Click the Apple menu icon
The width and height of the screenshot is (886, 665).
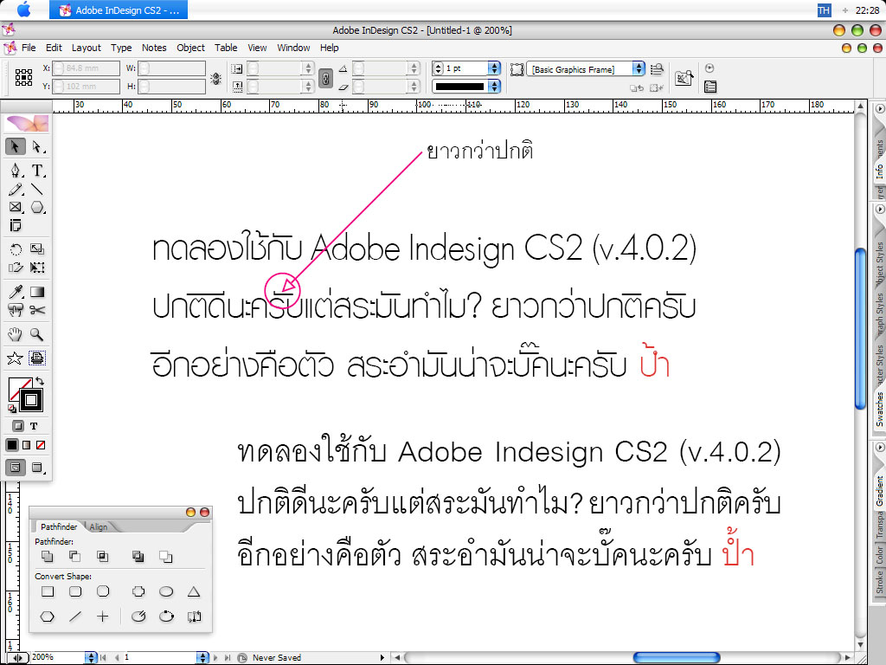[23, 10]
